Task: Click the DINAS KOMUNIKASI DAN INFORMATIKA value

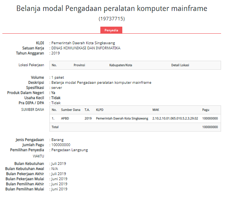Action: [x=86, y=48]
